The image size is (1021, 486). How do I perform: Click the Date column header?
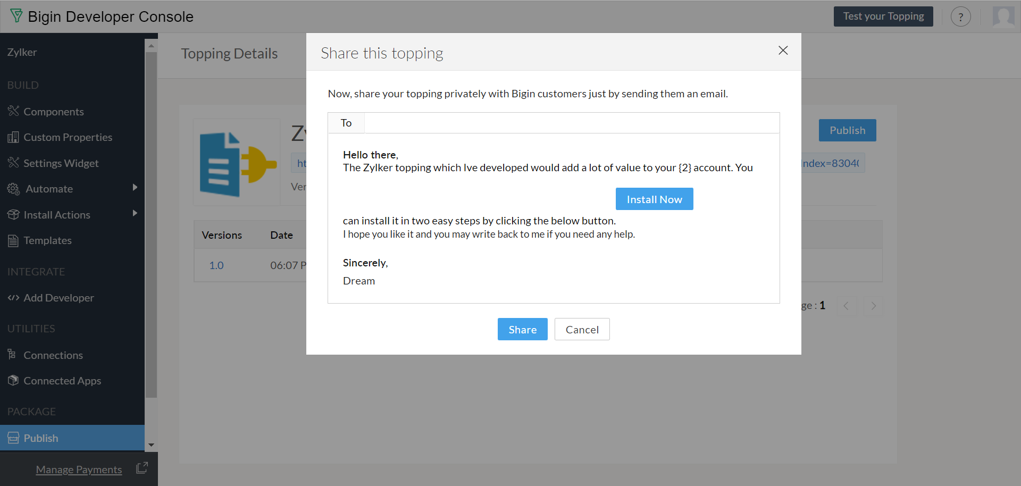[281, 235]
